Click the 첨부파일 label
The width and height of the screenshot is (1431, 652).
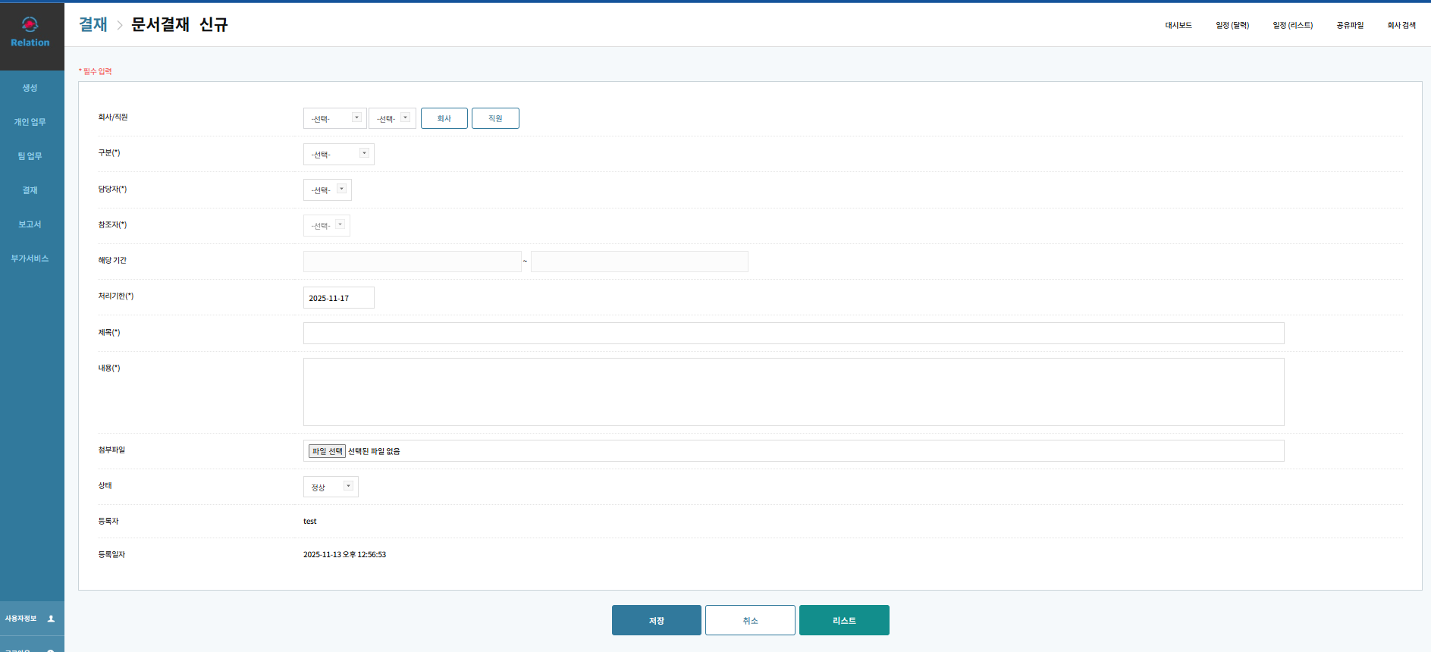click(x=111, y=450)
